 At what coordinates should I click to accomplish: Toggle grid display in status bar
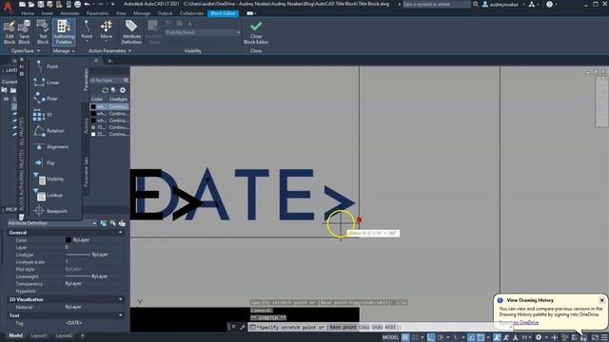(405, 337)
